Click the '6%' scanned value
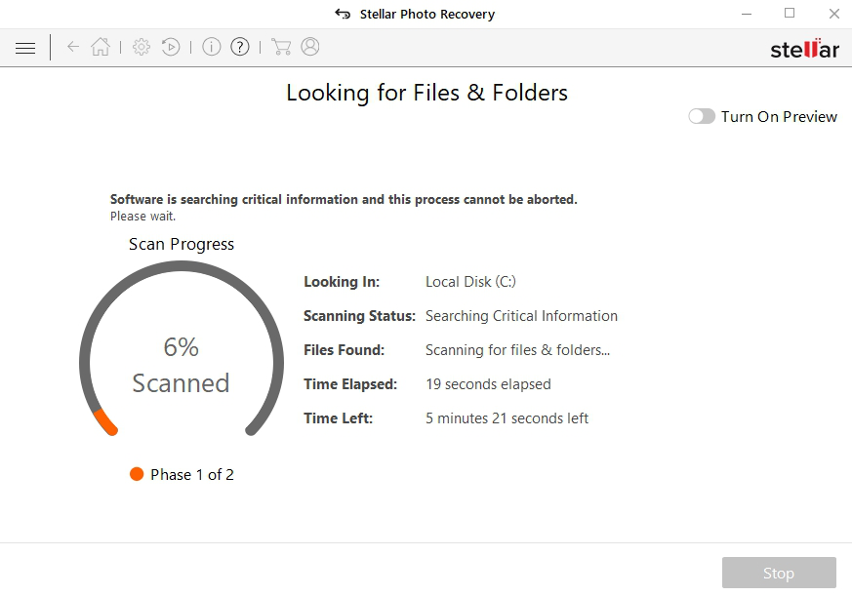 click(x=181, y=347)
